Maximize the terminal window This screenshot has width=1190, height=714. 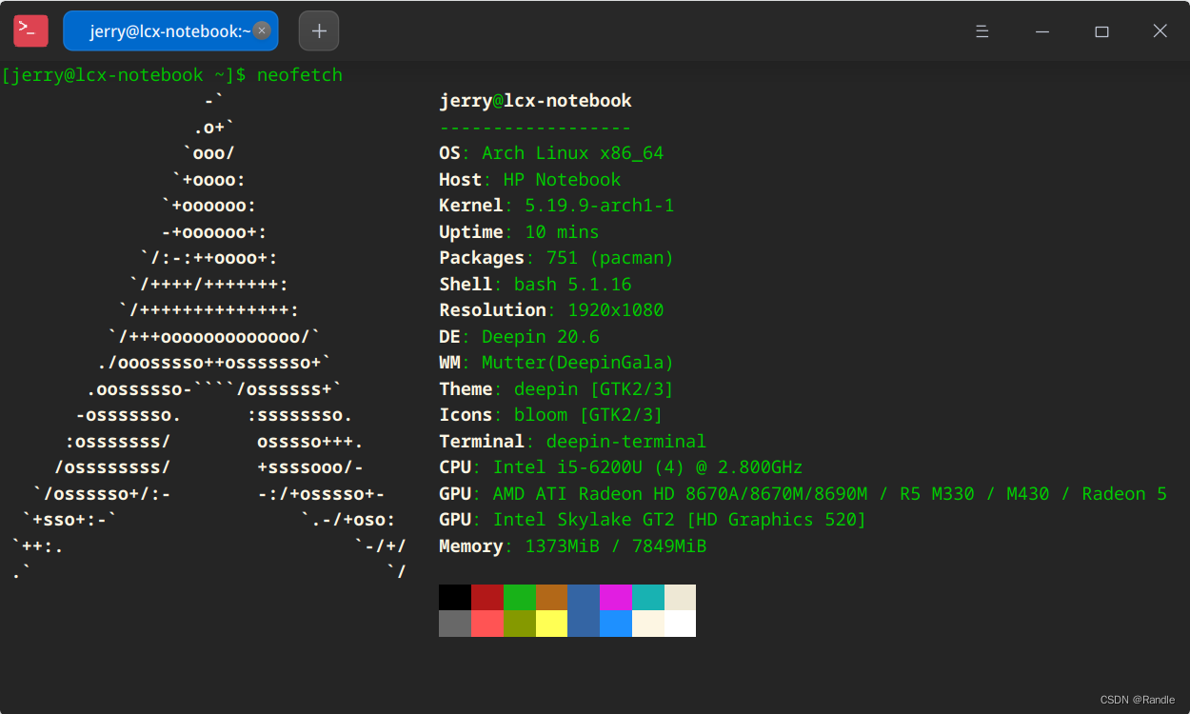click(1101, 31)
